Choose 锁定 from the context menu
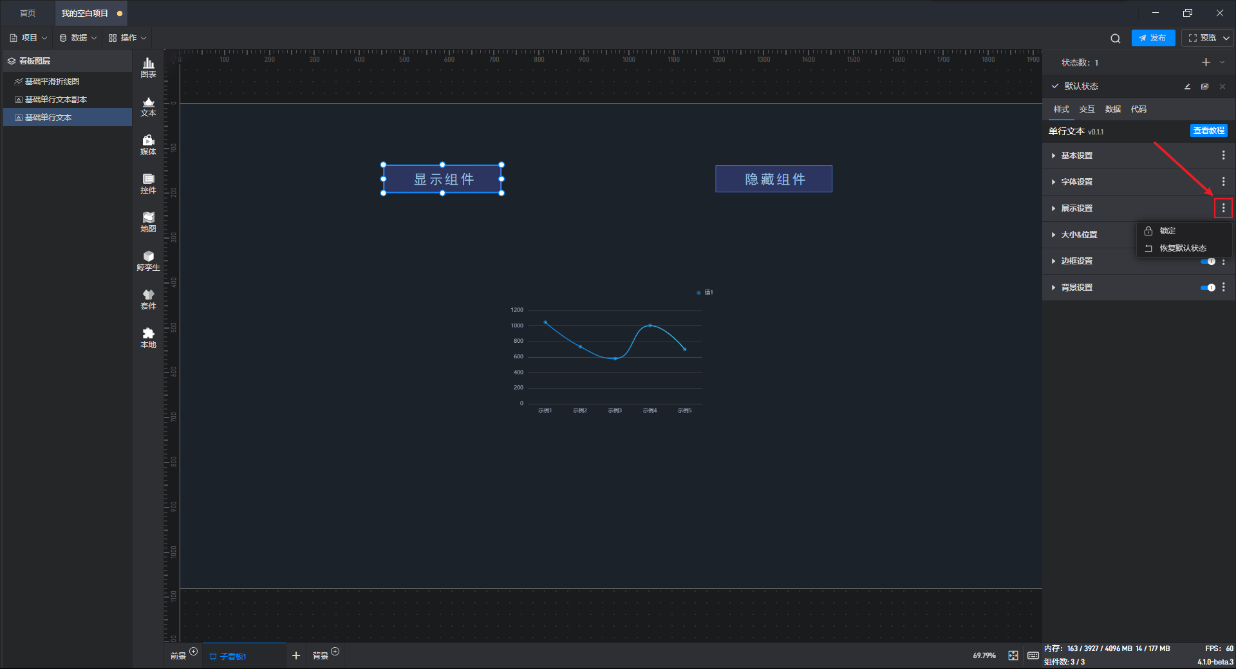 pos(1184,231)
